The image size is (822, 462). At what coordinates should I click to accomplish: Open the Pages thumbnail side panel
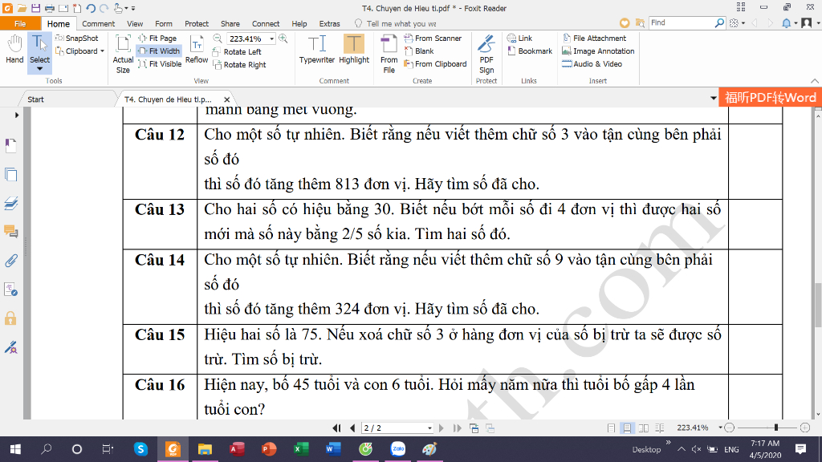(11, 174)
